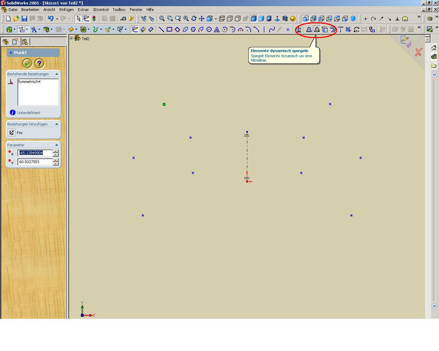Viewport: 439px width, 351px height.
Task: Select the Spline sketch tool
Action: click(x=272, y=29)
